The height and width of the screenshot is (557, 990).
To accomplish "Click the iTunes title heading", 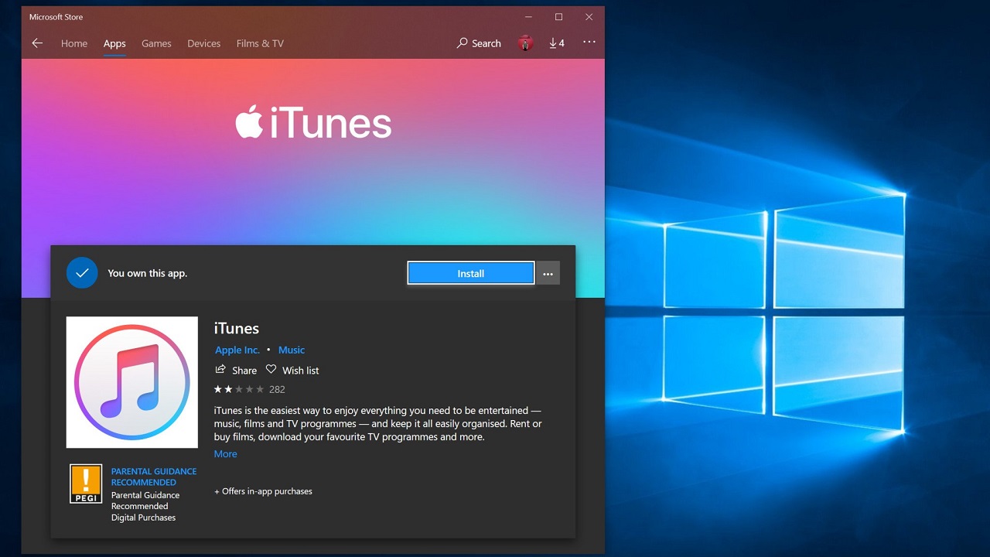I will pyautogui.click(x=237, y=328).
